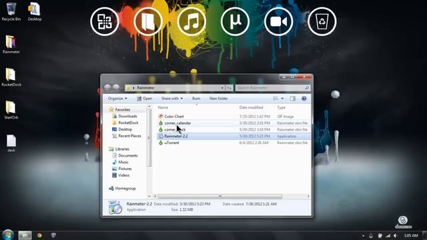Open the Desktop shortcut icon

tap(35, 12)
